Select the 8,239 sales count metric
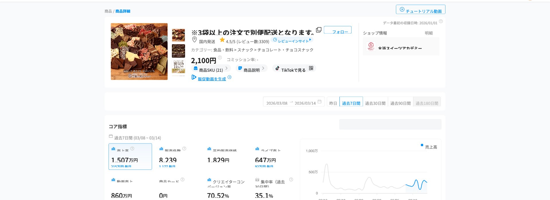 pos(168,160)
